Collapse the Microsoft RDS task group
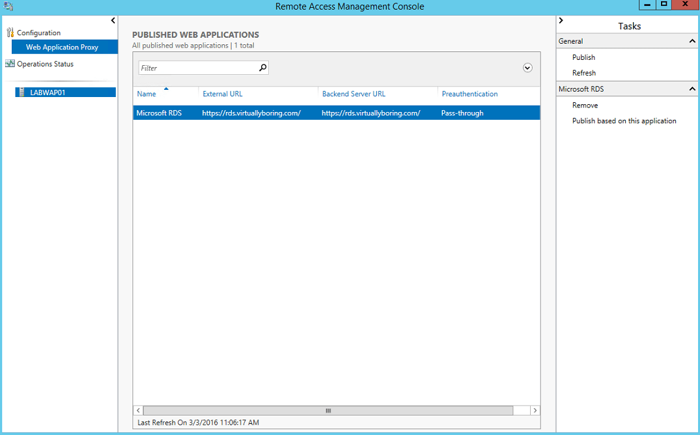 click(x=692, y=89)
